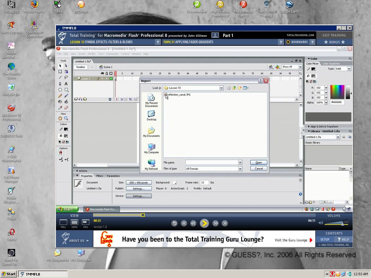Click the restart circular arrow icon
The height and width of the screenshot is (278, 371).
pyautogui.click(x=174, y=223)
